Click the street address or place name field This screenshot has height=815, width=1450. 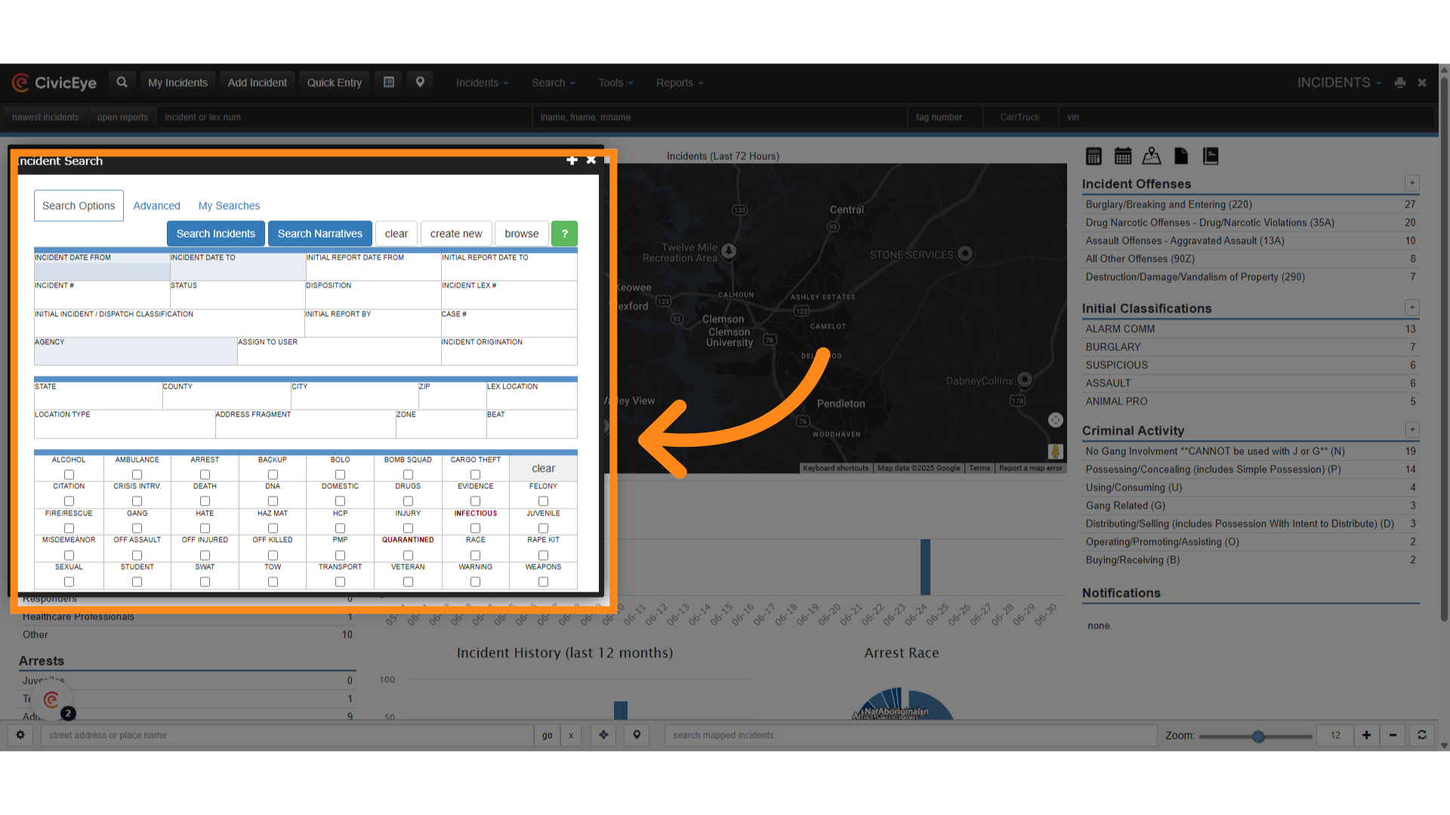click(x=287, y=735)
